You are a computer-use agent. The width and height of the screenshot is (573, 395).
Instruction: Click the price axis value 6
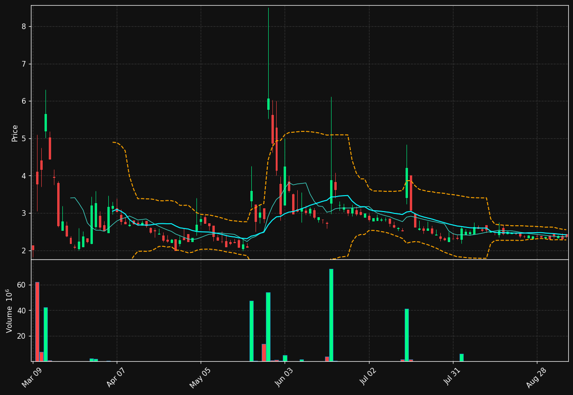point(23,101)
